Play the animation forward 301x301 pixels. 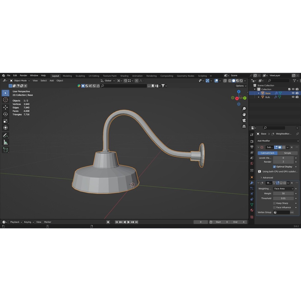click(128, 222)
